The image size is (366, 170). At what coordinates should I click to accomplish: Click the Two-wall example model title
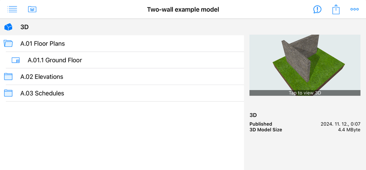click(x=183, y=9)
